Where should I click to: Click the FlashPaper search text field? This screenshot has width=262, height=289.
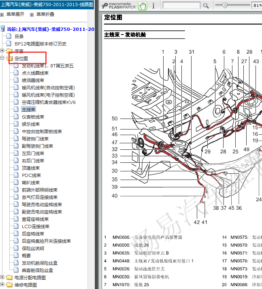click(x=181, y=6)
